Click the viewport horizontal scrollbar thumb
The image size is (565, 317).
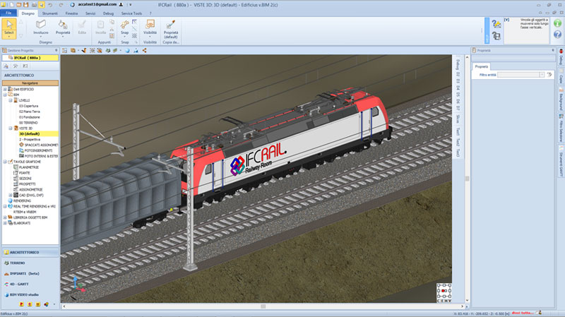[x=263, y=306]
